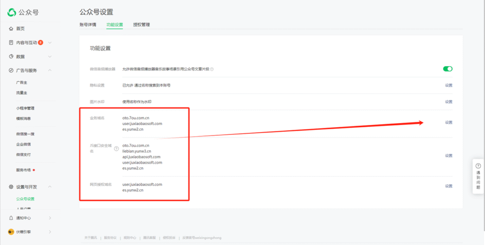This screenshot has height=245, width=485.
Task: Click the 设置与开发 gear icon
Action: (x=11, y=187)
